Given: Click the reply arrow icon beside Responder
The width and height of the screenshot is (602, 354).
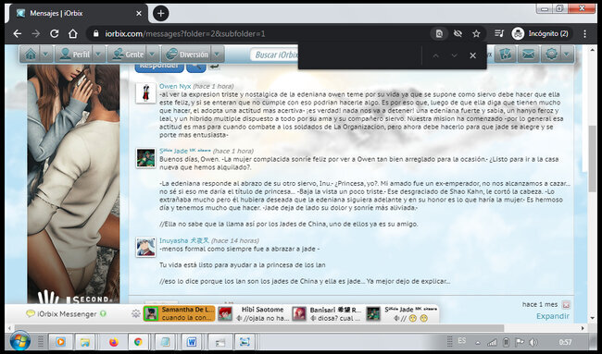Looking at the screenshot, I should pyautogui.click(x=215, y=67).
